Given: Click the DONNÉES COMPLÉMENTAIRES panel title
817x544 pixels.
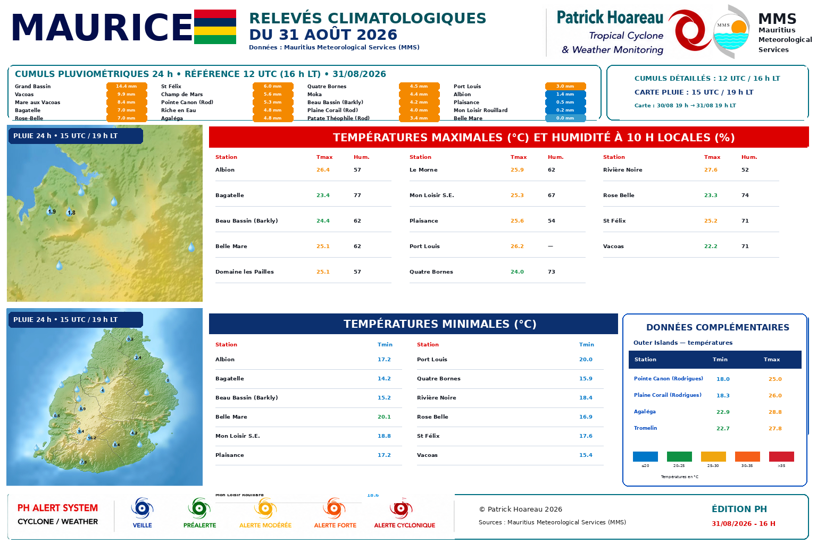Looking at the screenshot, I should 718,327.
